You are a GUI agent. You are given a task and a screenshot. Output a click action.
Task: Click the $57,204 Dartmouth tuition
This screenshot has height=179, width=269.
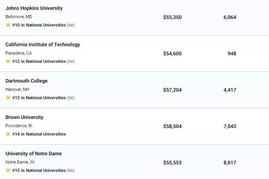point(172,90)
